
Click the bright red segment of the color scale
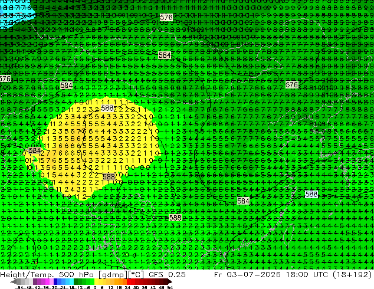pos(129,282)
